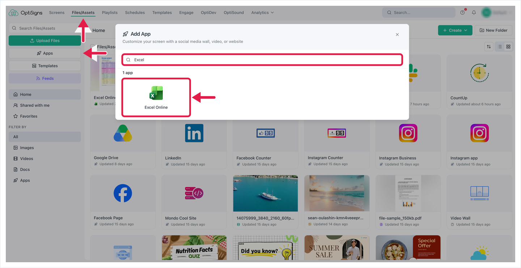Open OptiSound in top navigation
The height and width of the screenshot is (268, 521).
234,13
